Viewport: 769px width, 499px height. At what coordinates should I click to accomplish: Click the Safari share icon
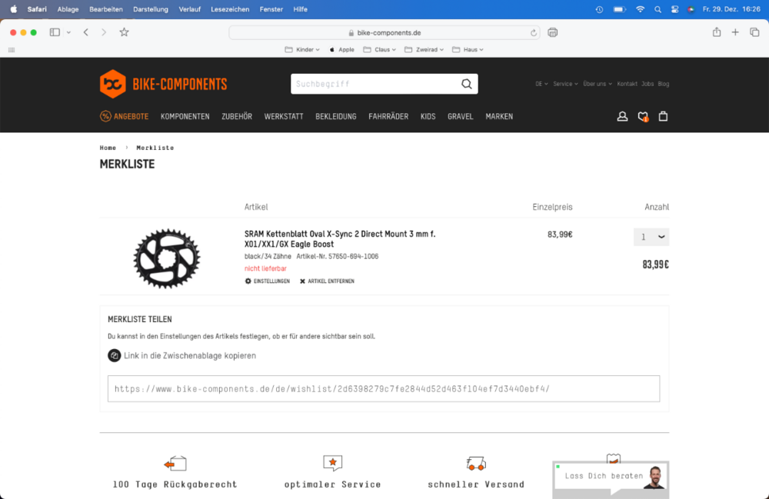point(717,32)
